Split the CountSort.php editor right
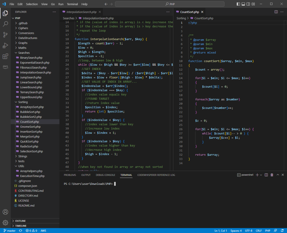 point(276,12)
